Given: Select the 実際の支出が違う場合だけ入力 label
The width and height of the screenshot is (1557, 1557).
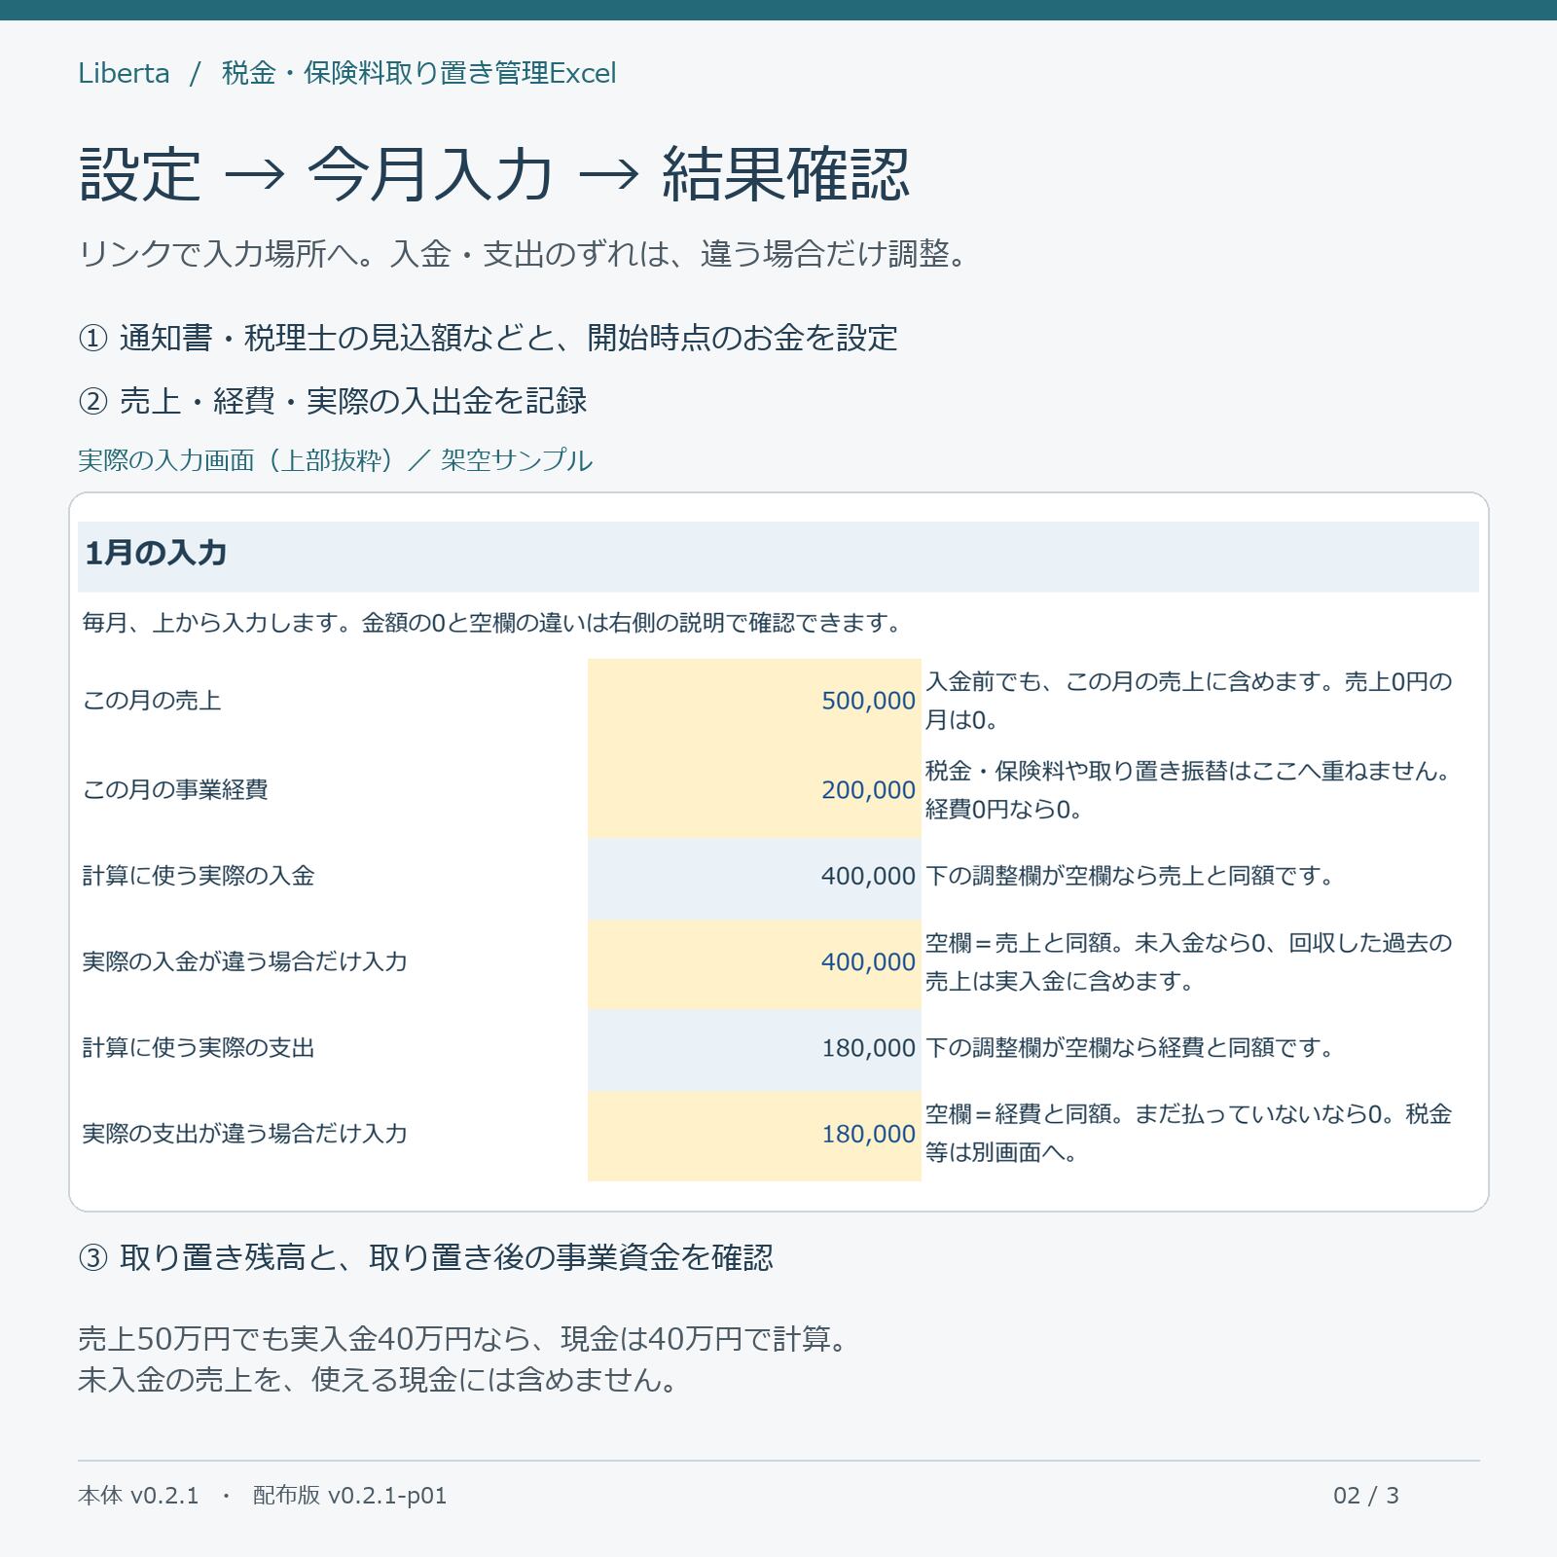Looking at the screenshot, I should [x=244, y=1134].
